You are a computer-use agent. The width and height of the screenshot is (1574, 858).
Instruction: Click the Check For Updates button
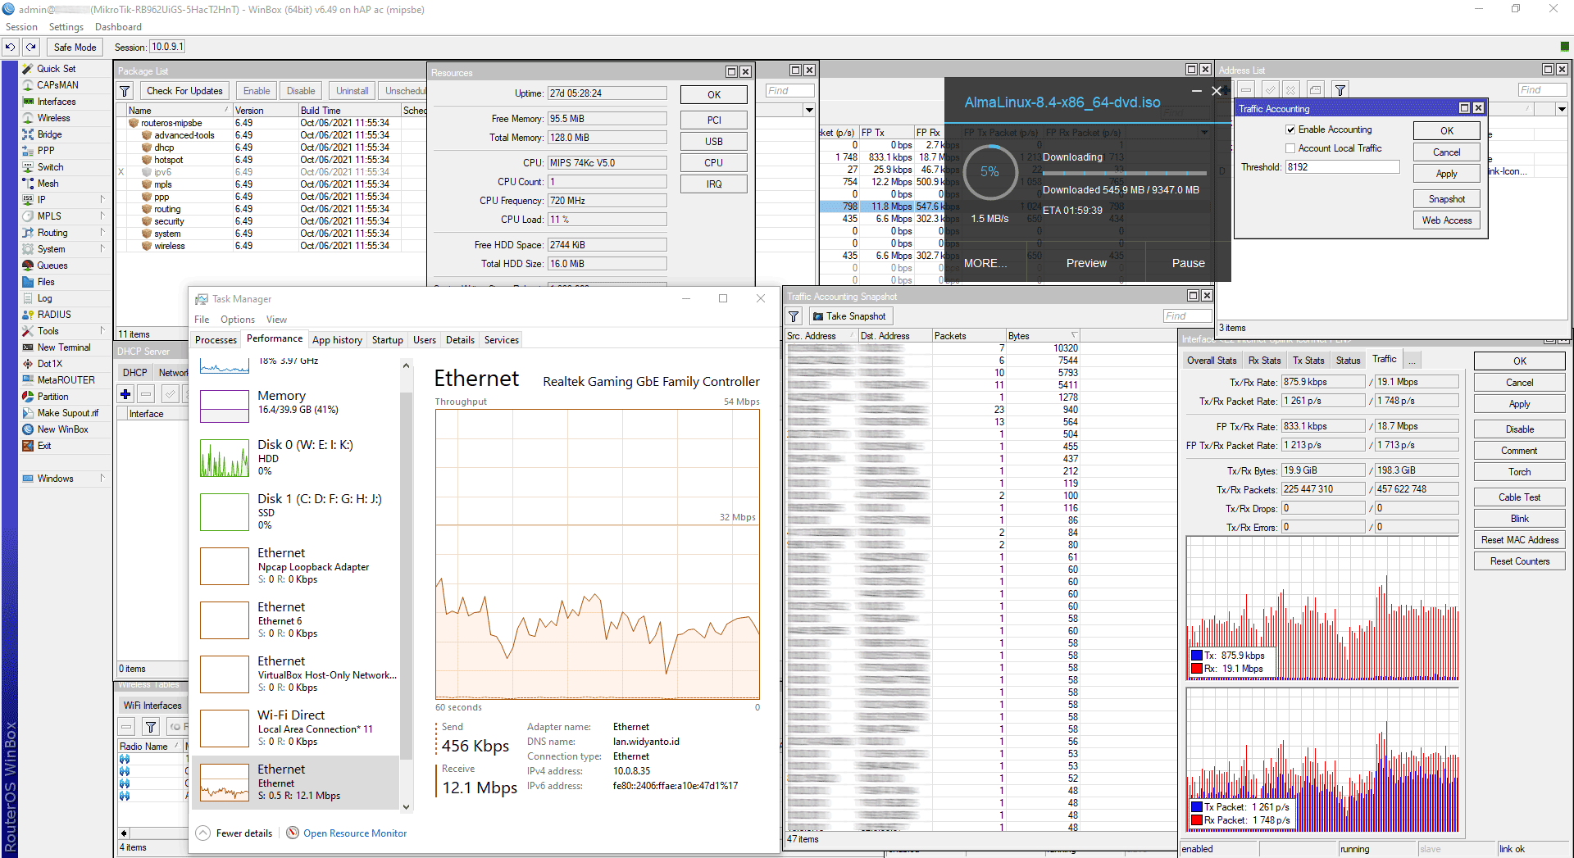coord(184,90)
